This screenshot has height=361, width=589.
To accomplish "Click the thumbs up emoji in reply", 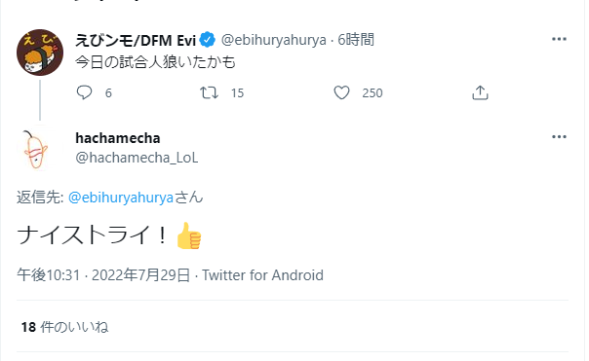I will click(189, 235).
